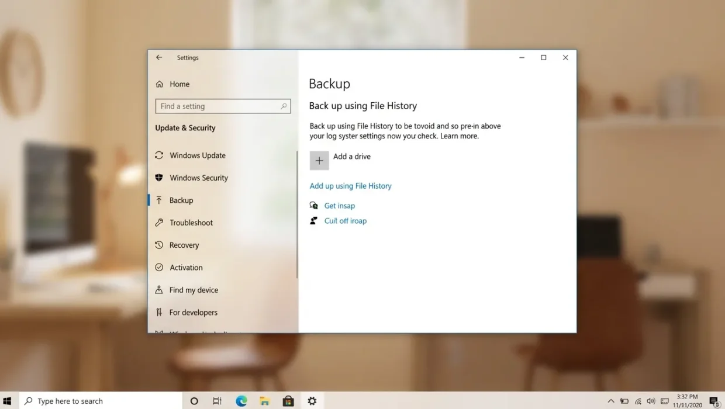Image resolution: width=725 pixels, height=409 pixels.
Task: Close the Settings window
Action: click(565, 58)
